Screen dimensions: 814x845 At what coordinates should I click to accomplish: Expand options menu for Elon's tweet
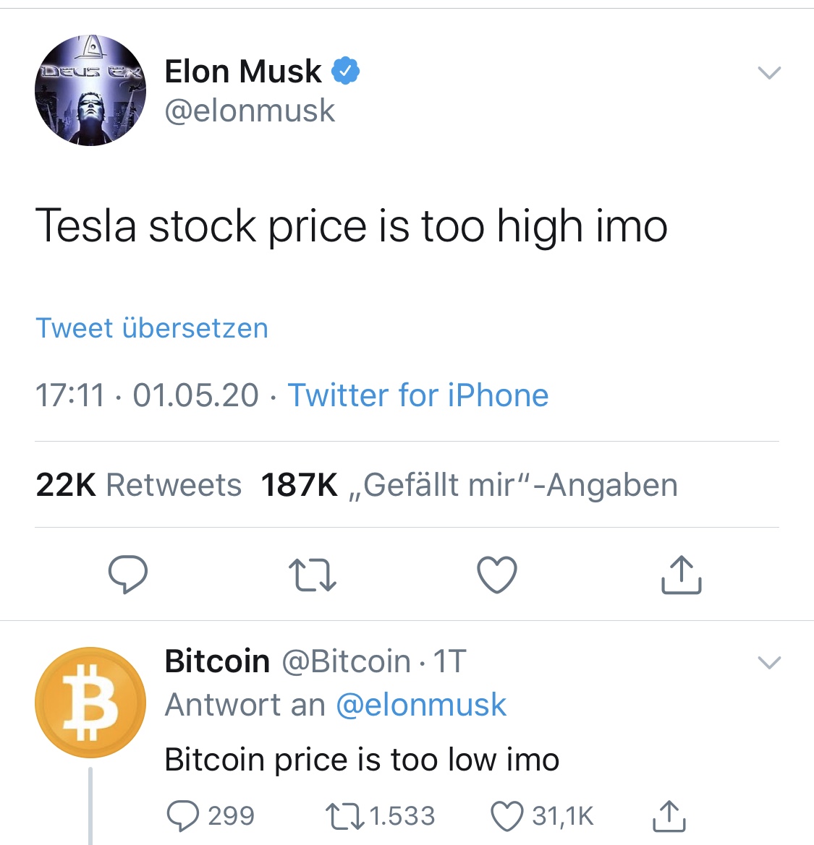[768, 72]
